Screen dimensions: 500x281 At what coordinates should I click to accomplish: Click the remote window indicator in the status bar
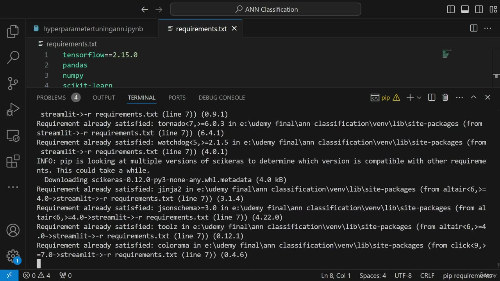pyautogui.click(x=9, y=276)
